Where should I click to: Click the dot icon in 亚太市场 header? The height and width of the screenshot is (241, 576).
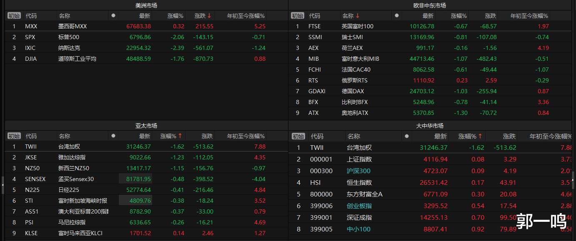tap(113, 136)
